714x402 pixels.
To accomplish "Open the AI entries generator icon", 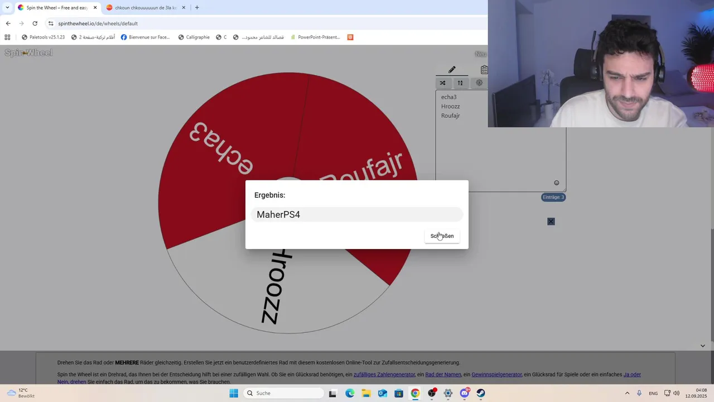I will (479, 83).
